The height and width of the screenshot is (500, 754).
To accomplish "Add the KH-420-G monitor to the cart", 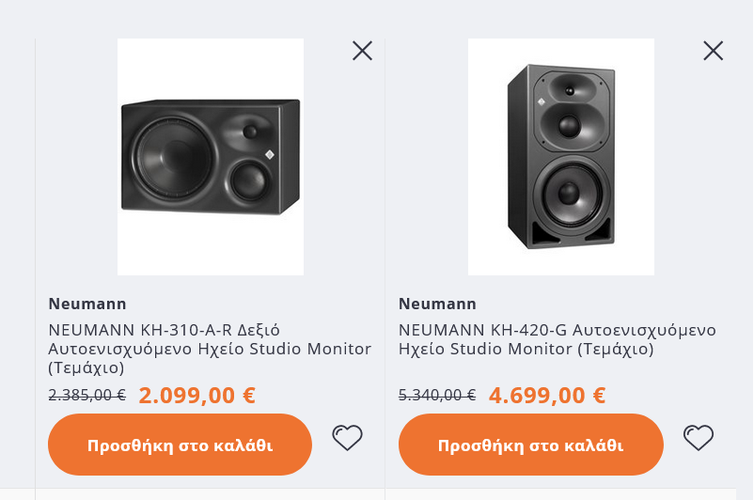I will coord(530,445).
